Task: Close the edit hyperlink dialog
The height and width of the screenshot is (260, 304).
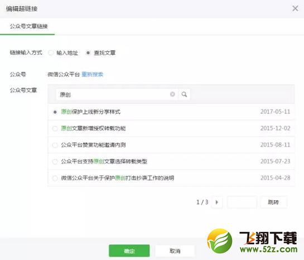Action: [295, 8]
